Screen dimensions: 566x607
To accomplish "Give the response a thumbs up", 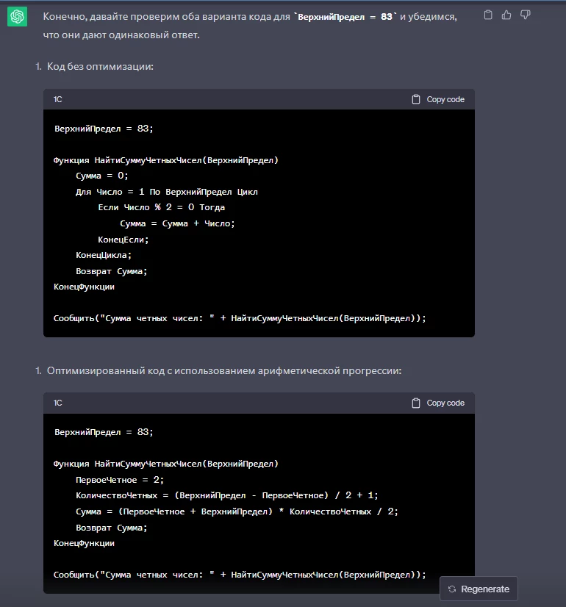I will 506,15.
